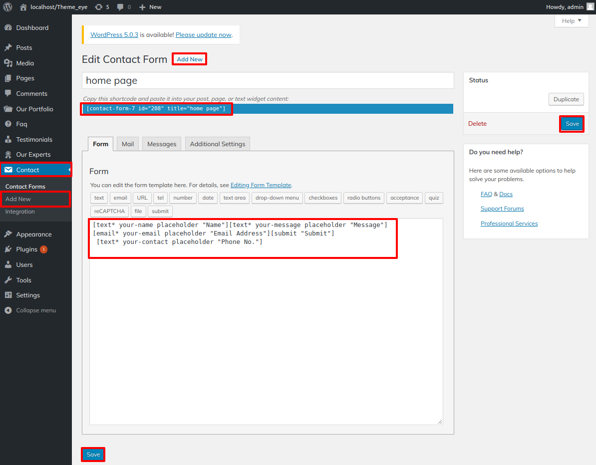The height and width of the screenshot is (465, 596).
Task: Insert a radio buttons form tag
Action: click(364, 198)
